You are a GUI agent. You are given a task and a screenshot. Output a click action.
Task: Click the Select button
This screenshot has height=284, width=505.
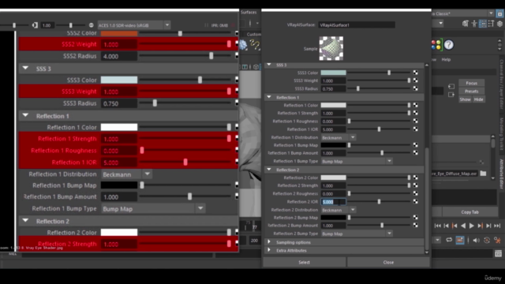click(305, 262)
